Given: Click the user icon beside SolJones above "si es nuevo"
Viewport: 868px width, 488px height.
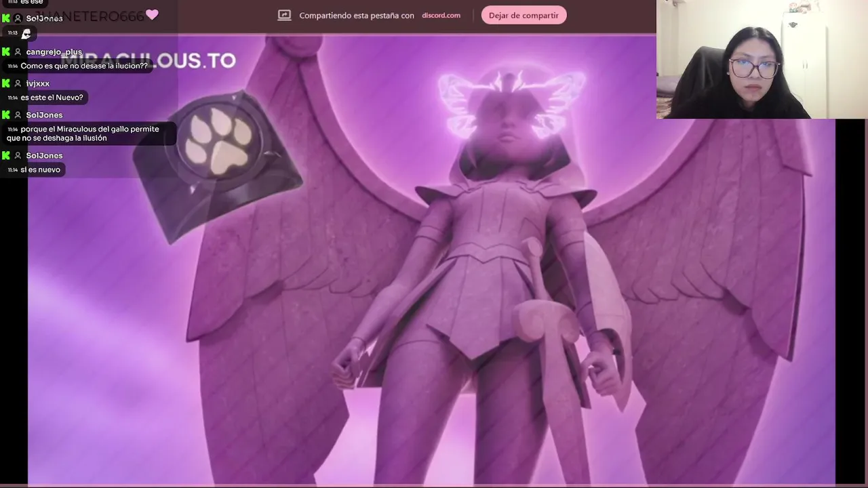Looking at the screenshot, I should point(18,156).
